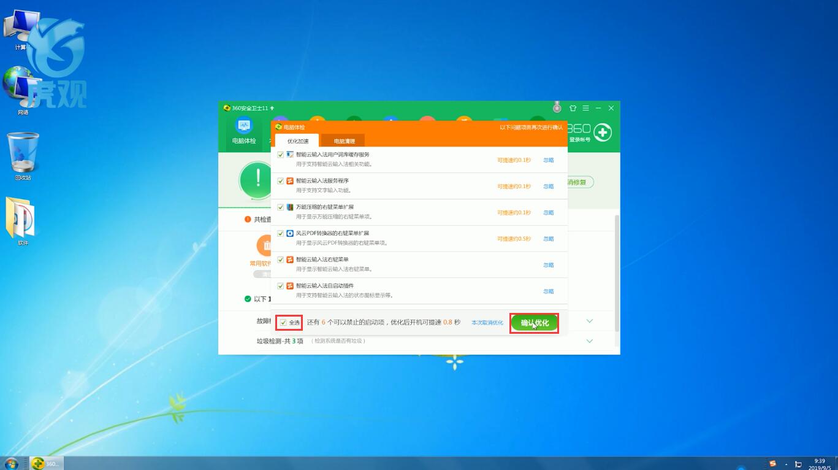The height and width of the screenshot is (470, 838).
Task: Click the 智能云输入法服务程序 app icon
Action: tap(290, 181)
